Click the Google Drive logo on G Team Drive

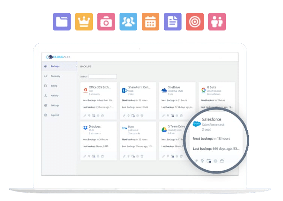coord(164,129)
